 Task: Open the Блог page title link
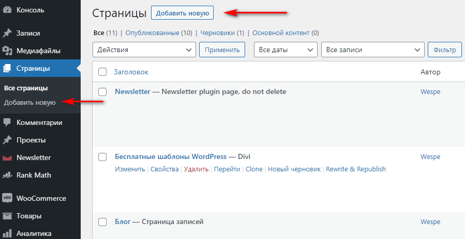point(123,222)
